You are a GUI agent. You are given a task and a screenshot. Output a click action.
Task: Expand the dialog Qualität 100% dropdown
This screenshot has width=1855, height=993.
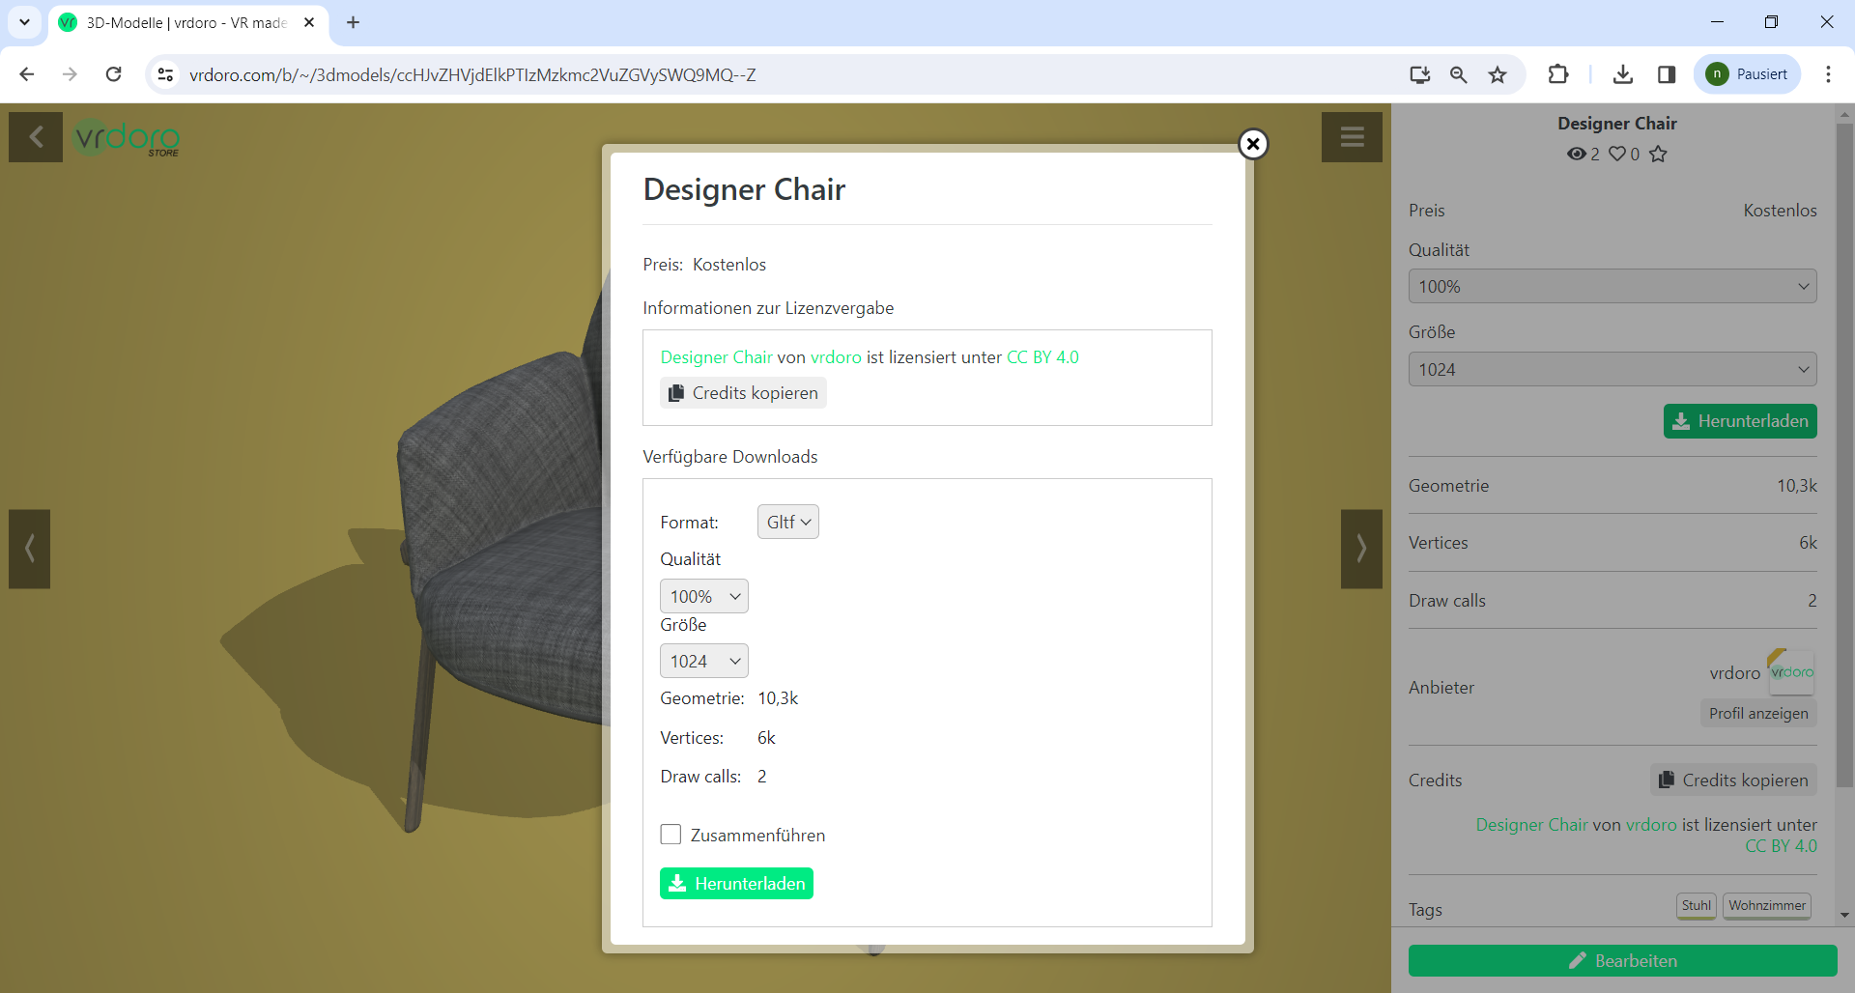point(703,596)
